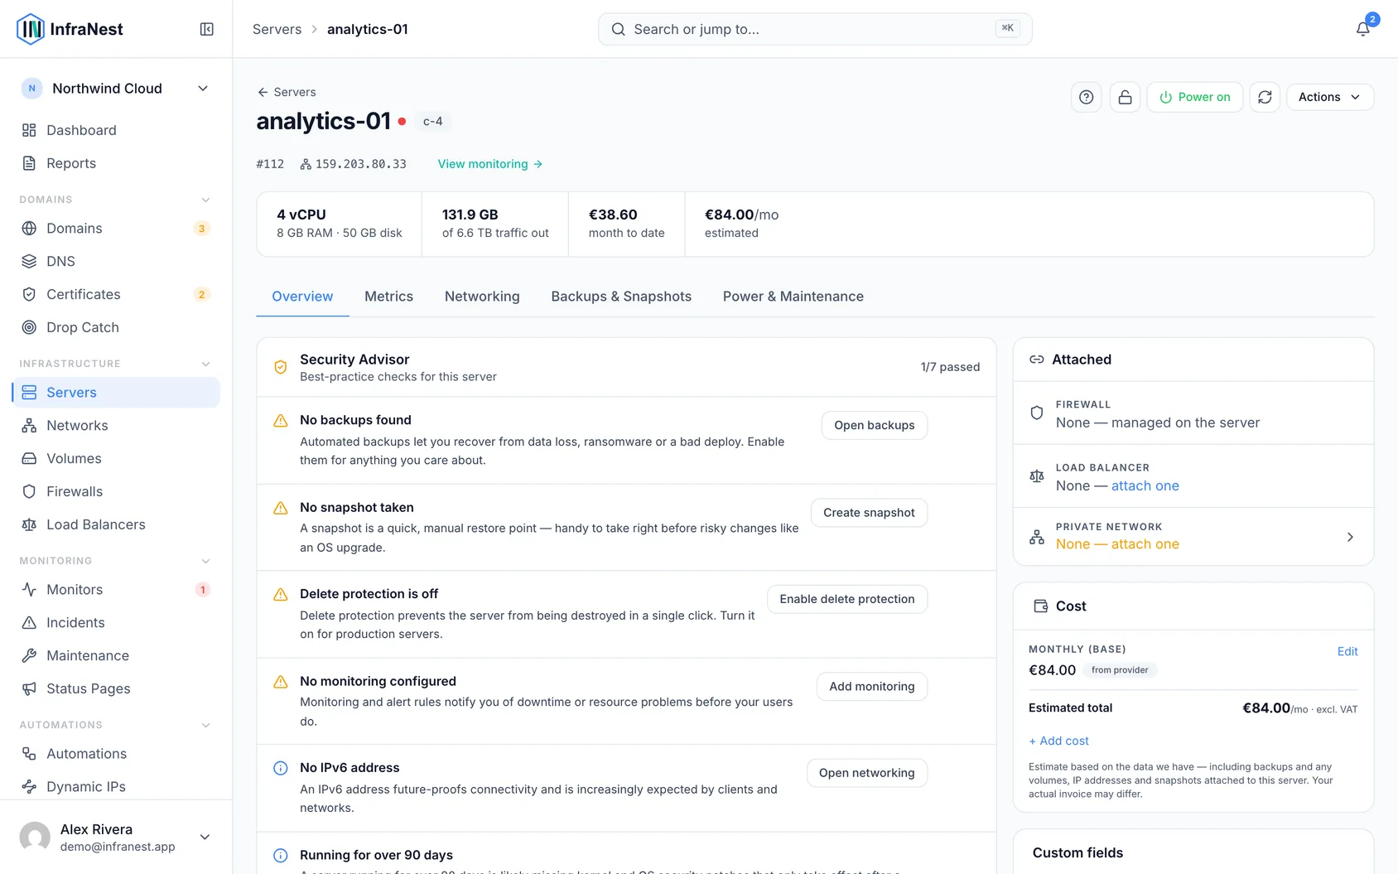The image size is (1398, 874).
Task: Switch to the Networking tab
Action: (482, 297)
